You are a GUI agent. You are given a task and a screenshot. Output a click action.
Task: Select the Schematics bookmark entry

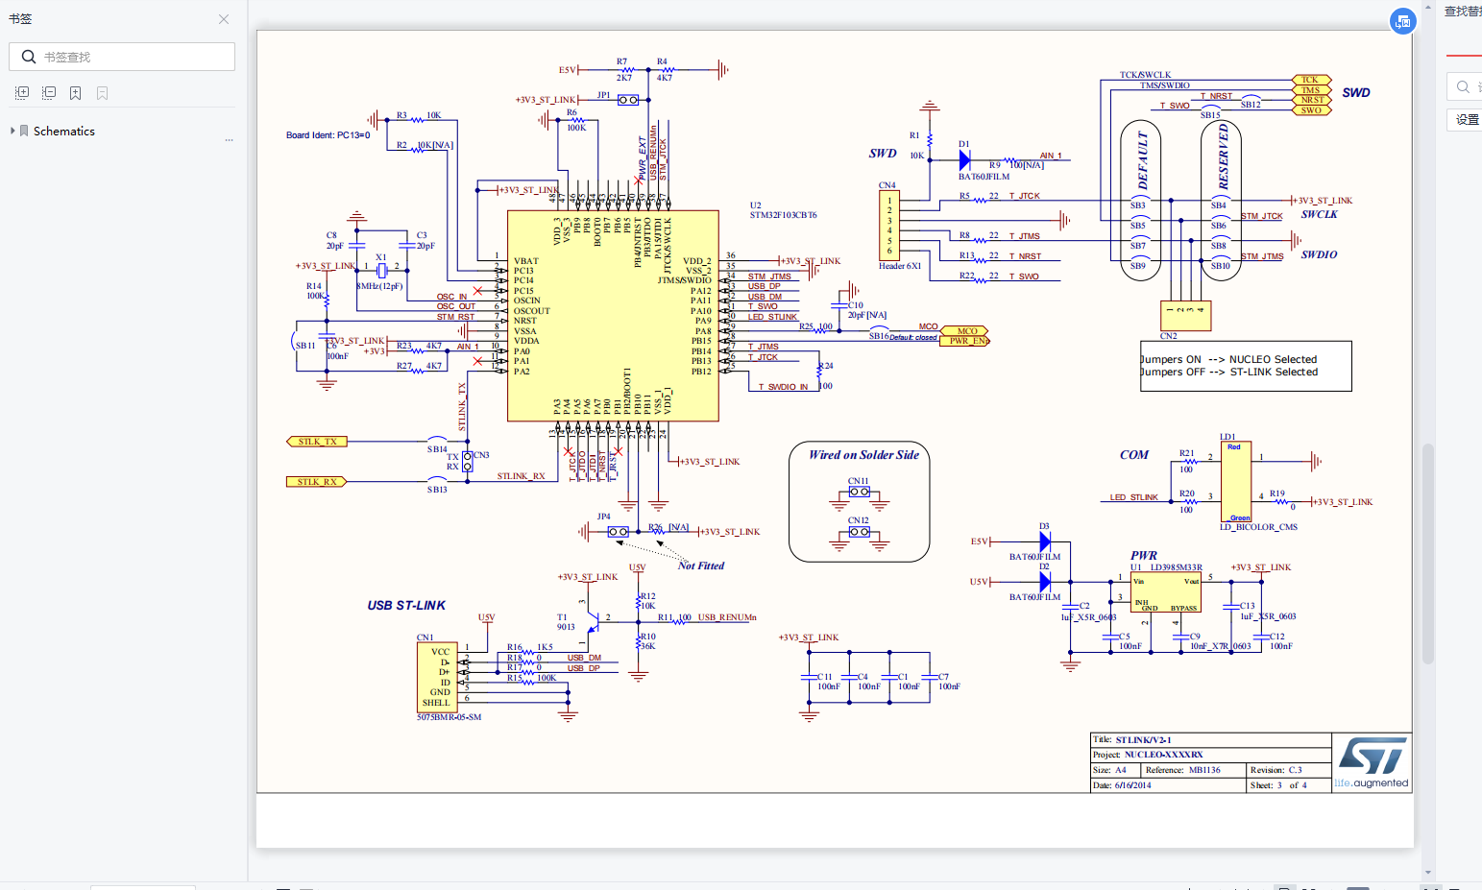pos(64,131)
